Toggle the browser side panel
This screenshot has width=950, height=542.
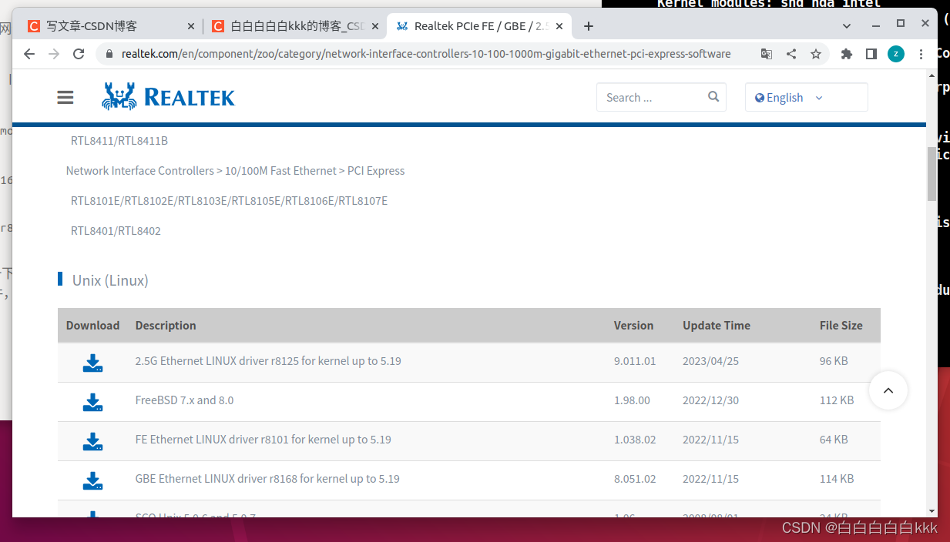pyautogui.click(x=871, y=54)
